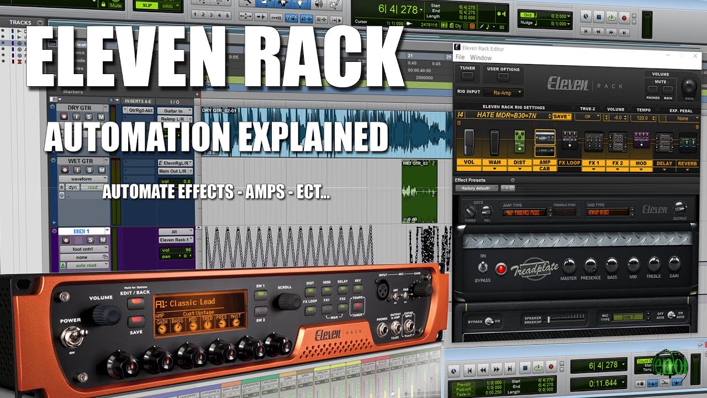
Task: Click the USER OPTIONS button
Action: tap(504, 77)
